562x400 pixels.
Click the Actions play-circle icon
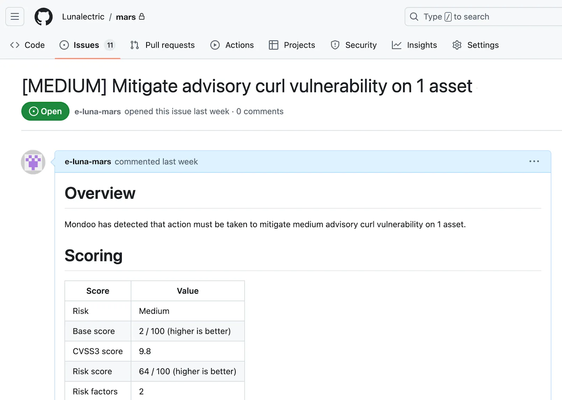point(215,45)
